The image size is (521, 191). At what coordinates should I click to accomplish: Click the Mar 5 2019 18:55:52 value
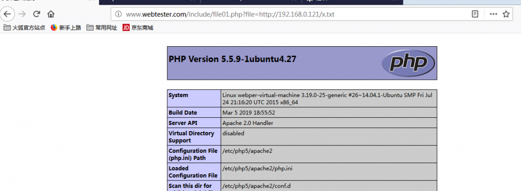(x=249, y=113)
